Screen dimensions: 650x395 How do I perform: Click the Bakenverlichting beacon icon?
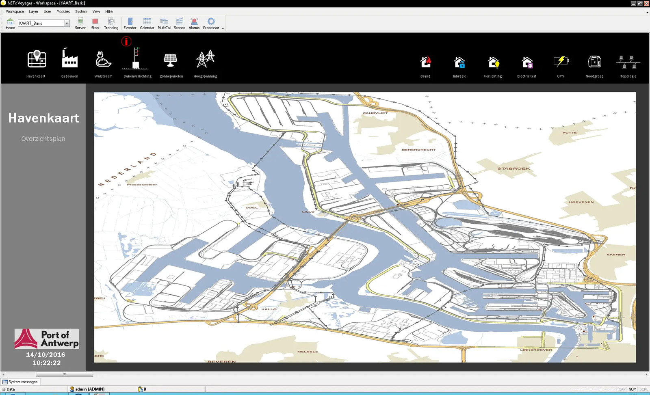(136, 59)
